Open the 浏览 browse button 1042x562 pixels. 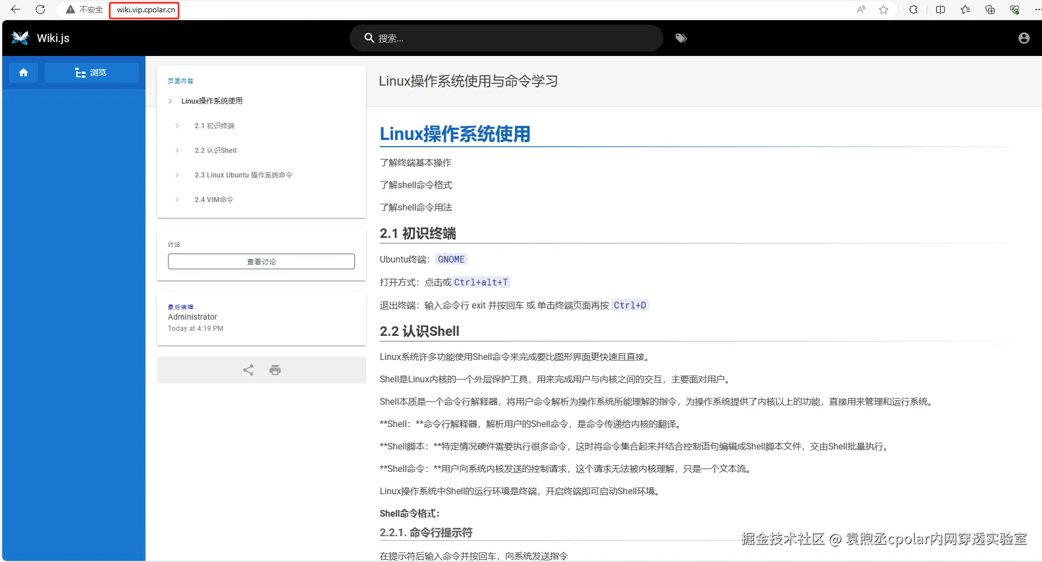(92, 73)
